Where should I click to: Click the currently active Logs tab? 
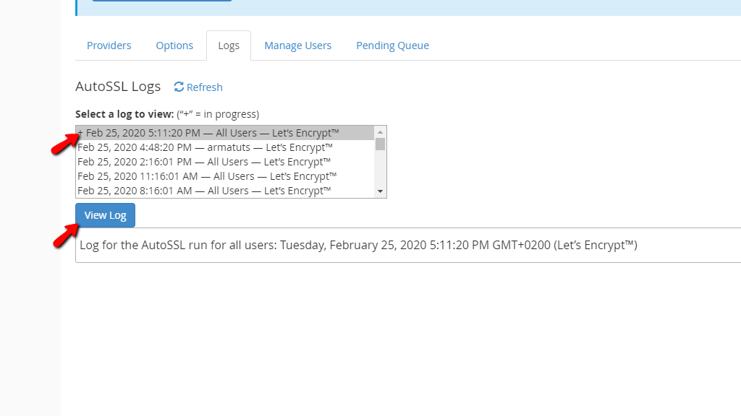(x=229, y=45)
